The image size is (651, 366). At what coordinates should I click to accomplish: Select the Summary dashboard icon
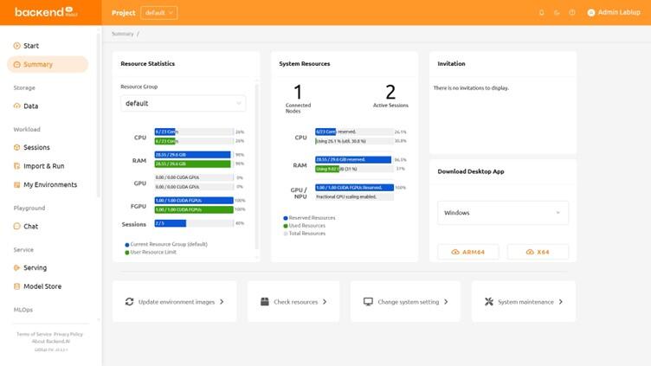[16, 64]
